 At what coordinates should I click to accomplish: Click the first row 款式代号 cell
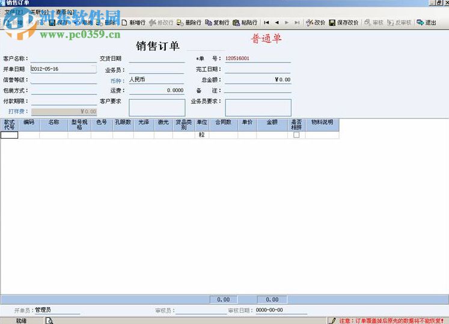(x=10, y=135)
